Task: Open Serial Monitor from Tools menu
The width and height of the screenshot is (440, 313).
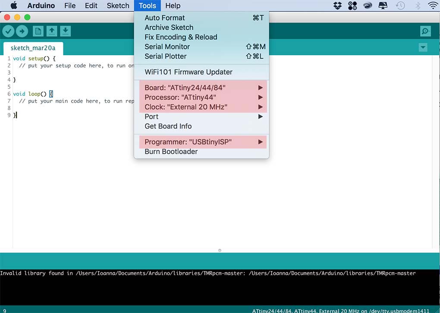Action: click(201, 47)
